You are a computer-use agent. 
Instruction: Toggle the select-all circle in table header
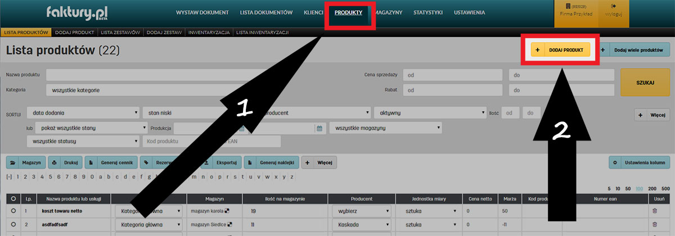point(13,199)
